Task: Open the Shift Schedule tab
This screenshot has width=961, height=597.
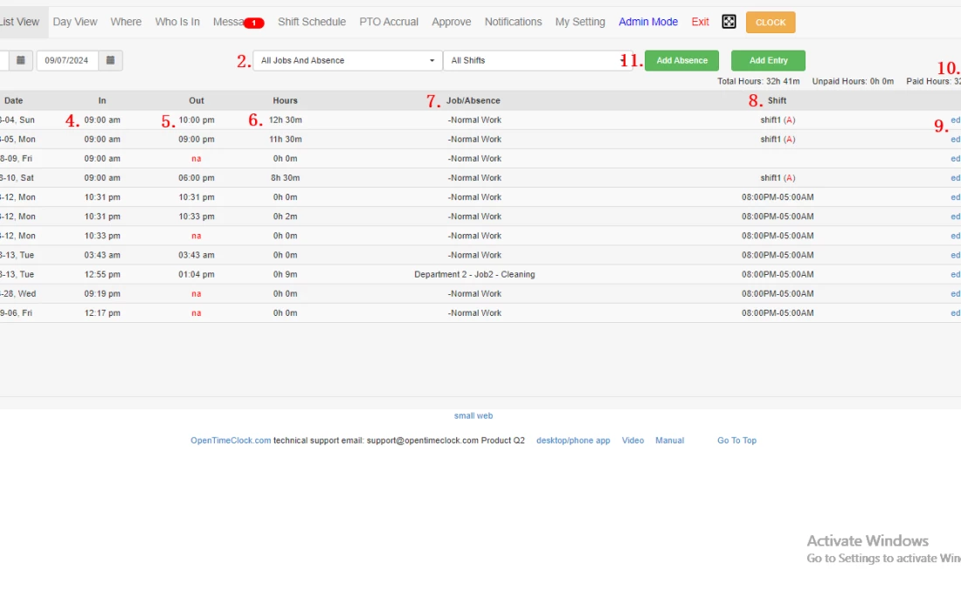Action: click(x=312, y=22)
